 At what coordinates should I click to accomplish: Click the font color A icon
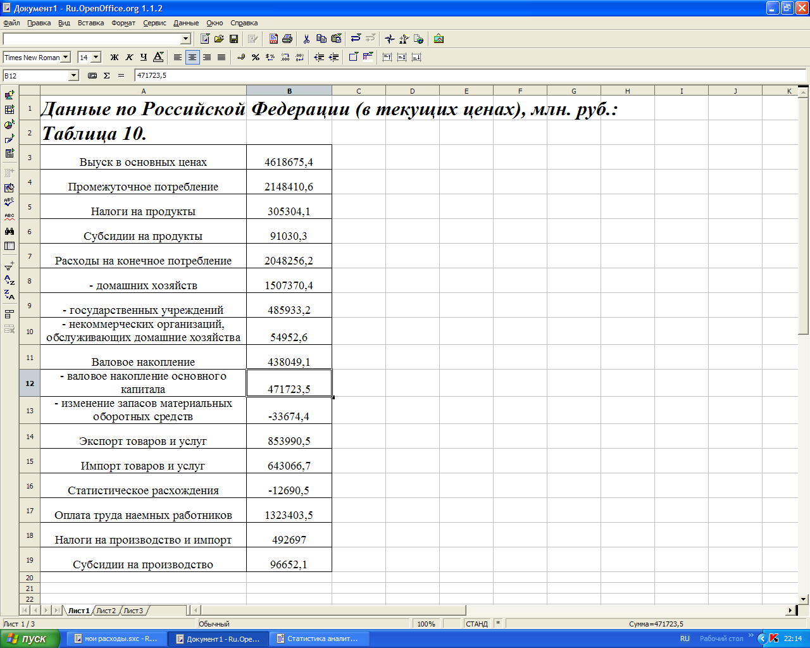(x=158, y=58)
